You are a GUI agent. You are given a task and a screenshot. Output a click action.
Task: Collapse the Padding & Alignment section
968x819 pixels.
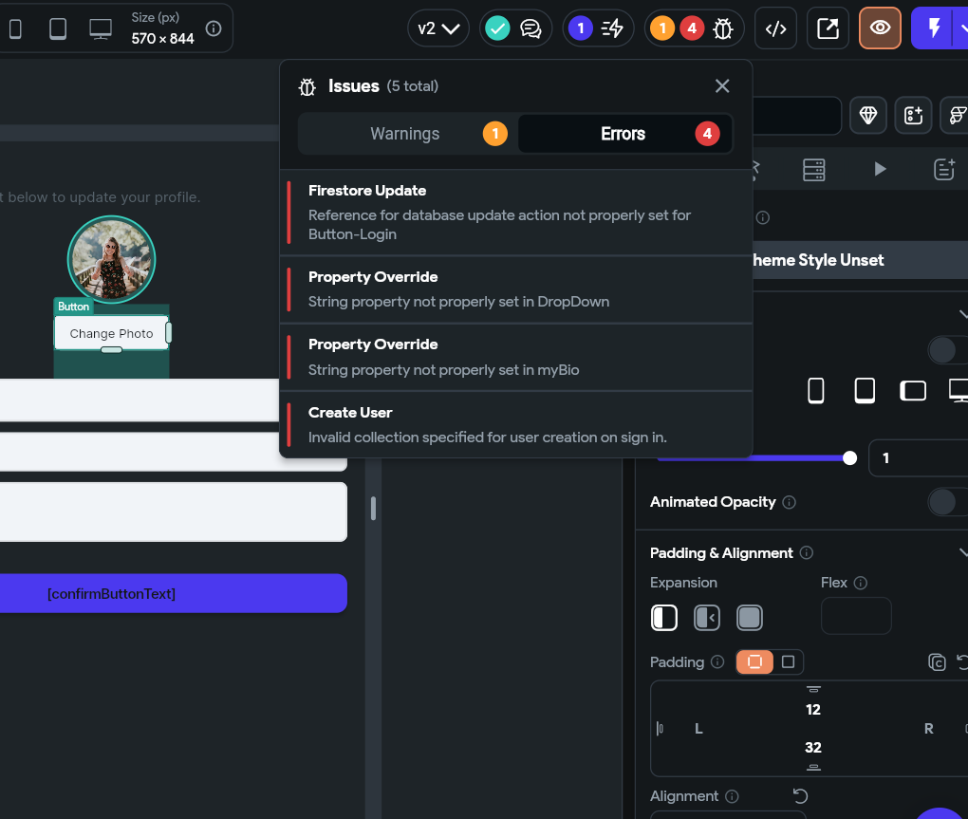962,552
